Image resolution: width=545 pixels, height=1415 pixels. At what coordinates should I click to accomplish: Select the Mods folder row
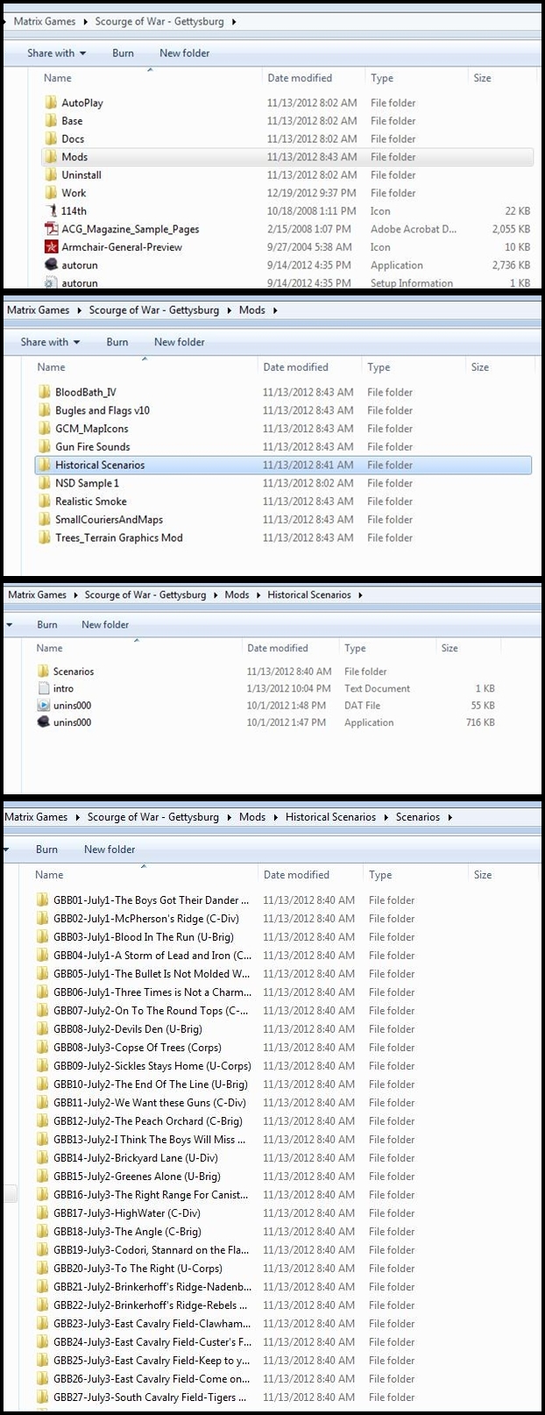(287, 157)
